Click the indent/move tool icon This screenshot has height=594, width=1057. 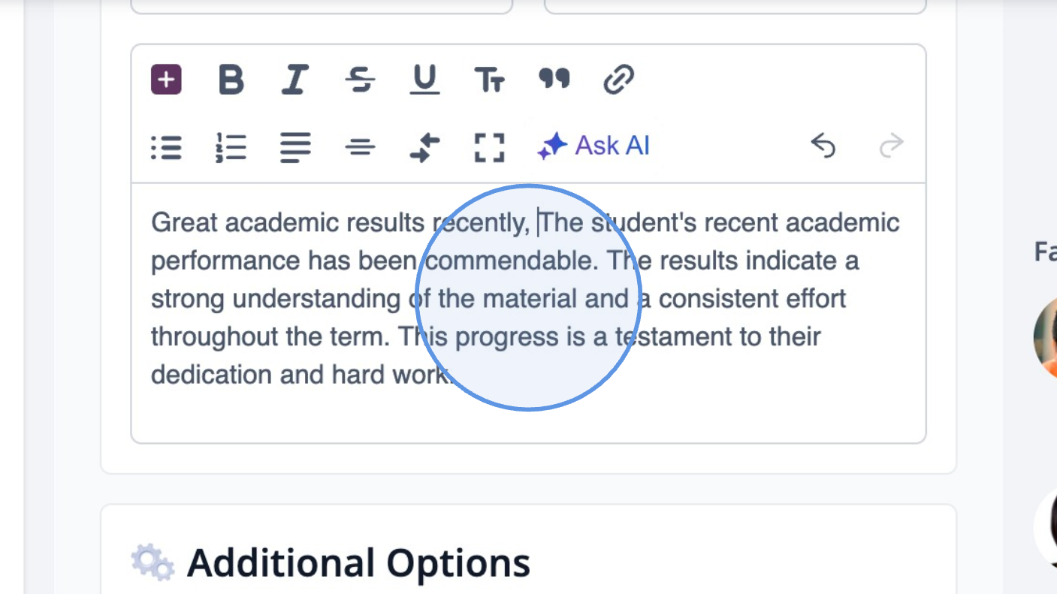tap(424, 147)
